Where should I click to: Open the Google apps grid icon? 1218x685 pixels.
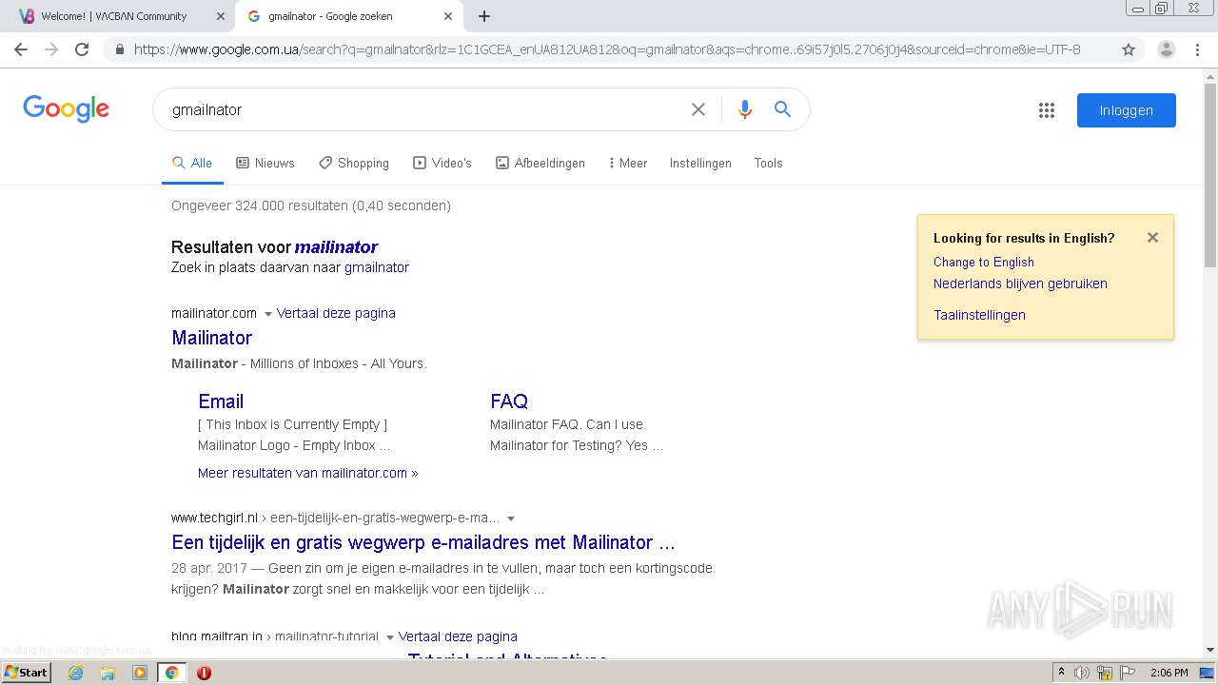(x=1047, y=110)
